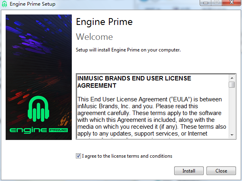Close the setup window using the red X
Screen dimensions: 242x181
(232, 2)
